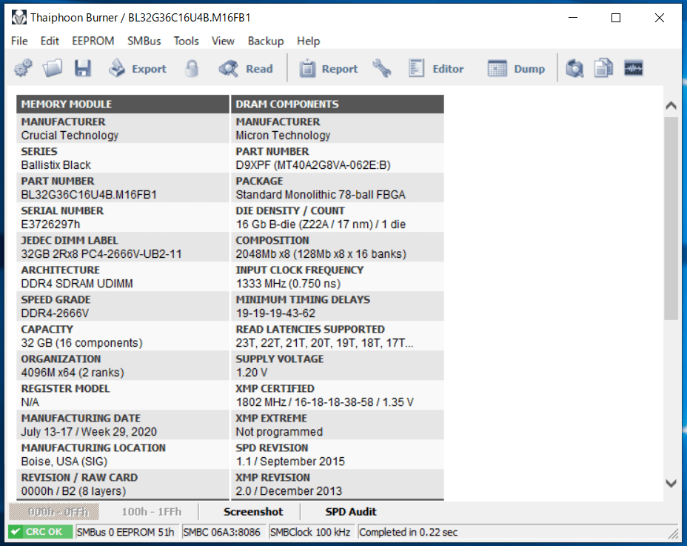Click the document pages icon in toolbar

(x=604, y=69)
